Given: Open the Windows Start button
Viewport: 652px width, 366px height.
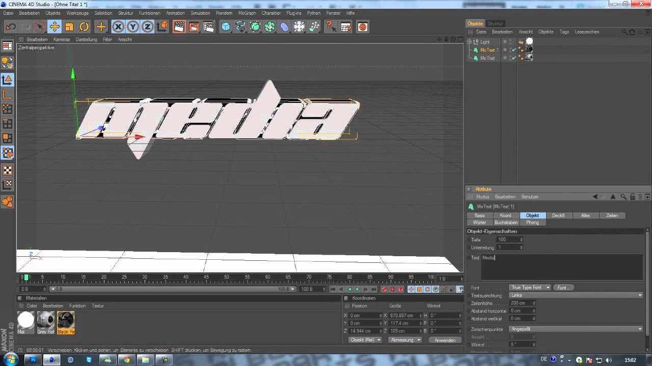Looking at the screenshot, I should click(10, 360).
